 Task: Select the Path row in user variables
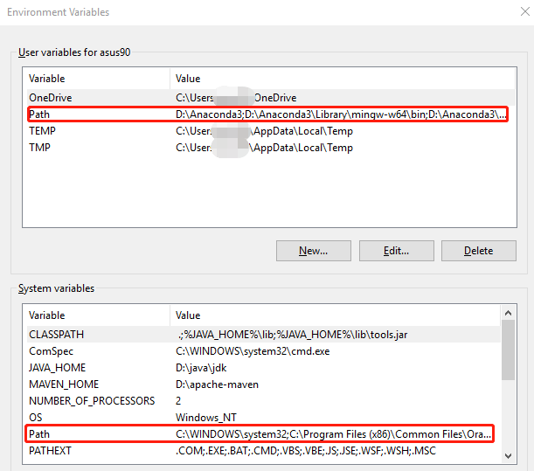(271, 114)
